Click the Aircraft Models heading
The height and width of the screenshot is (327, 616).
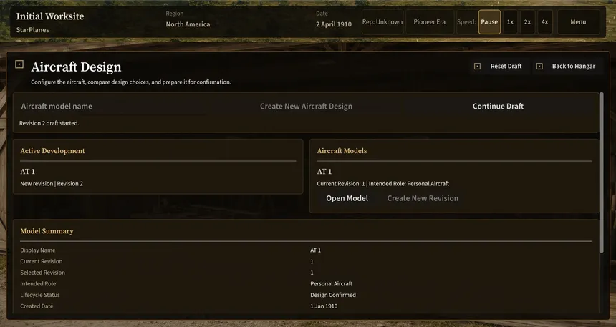342,151
